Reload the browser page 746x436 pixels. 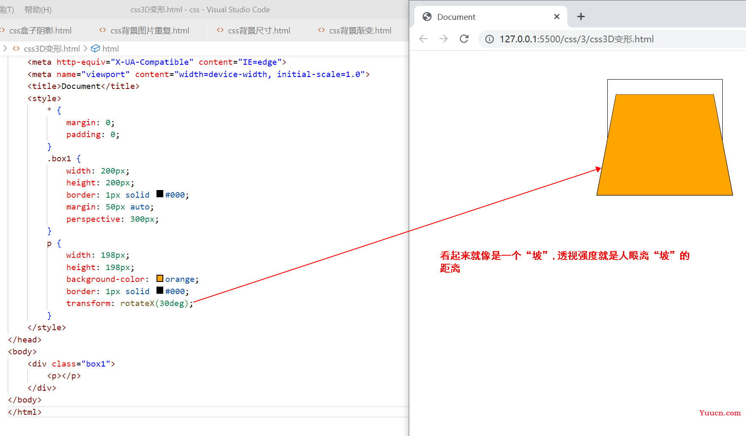tap(464, 39)
